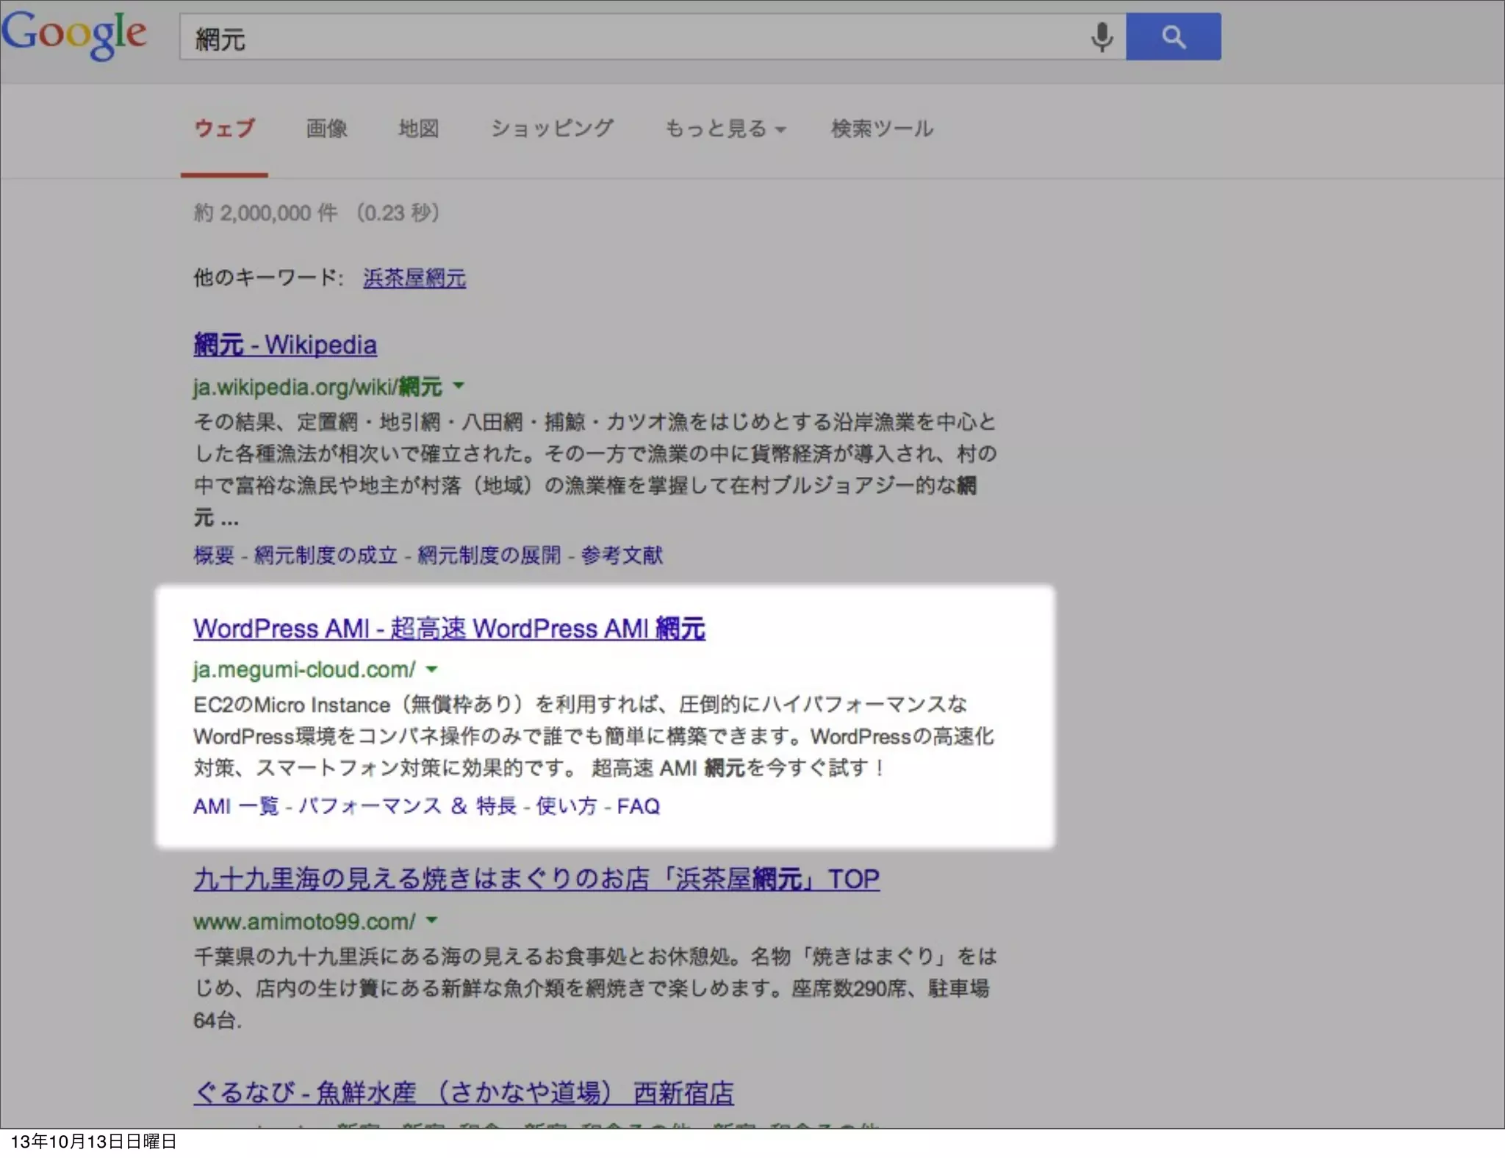
Task: Click snippet starting 千葉県の九十九里浜
Action: (595, 988)
